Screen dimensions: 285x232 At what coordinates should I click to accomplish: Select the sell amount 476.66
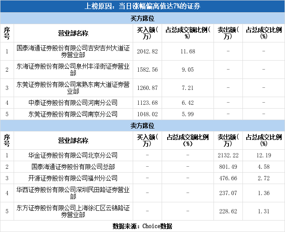(228, 178)
